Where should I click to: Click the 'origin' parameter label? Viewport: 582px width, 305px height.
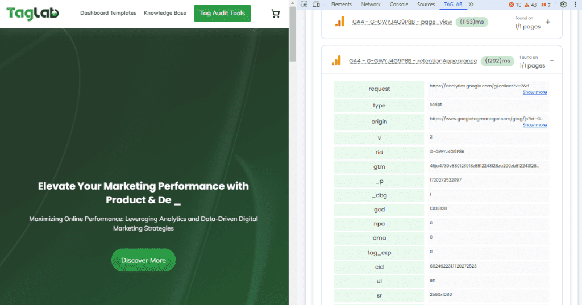tap(379, 122)
